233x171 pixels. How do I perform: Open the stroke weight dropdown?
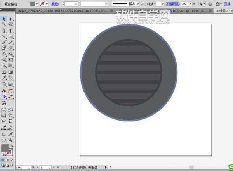[x=76, y=4]
